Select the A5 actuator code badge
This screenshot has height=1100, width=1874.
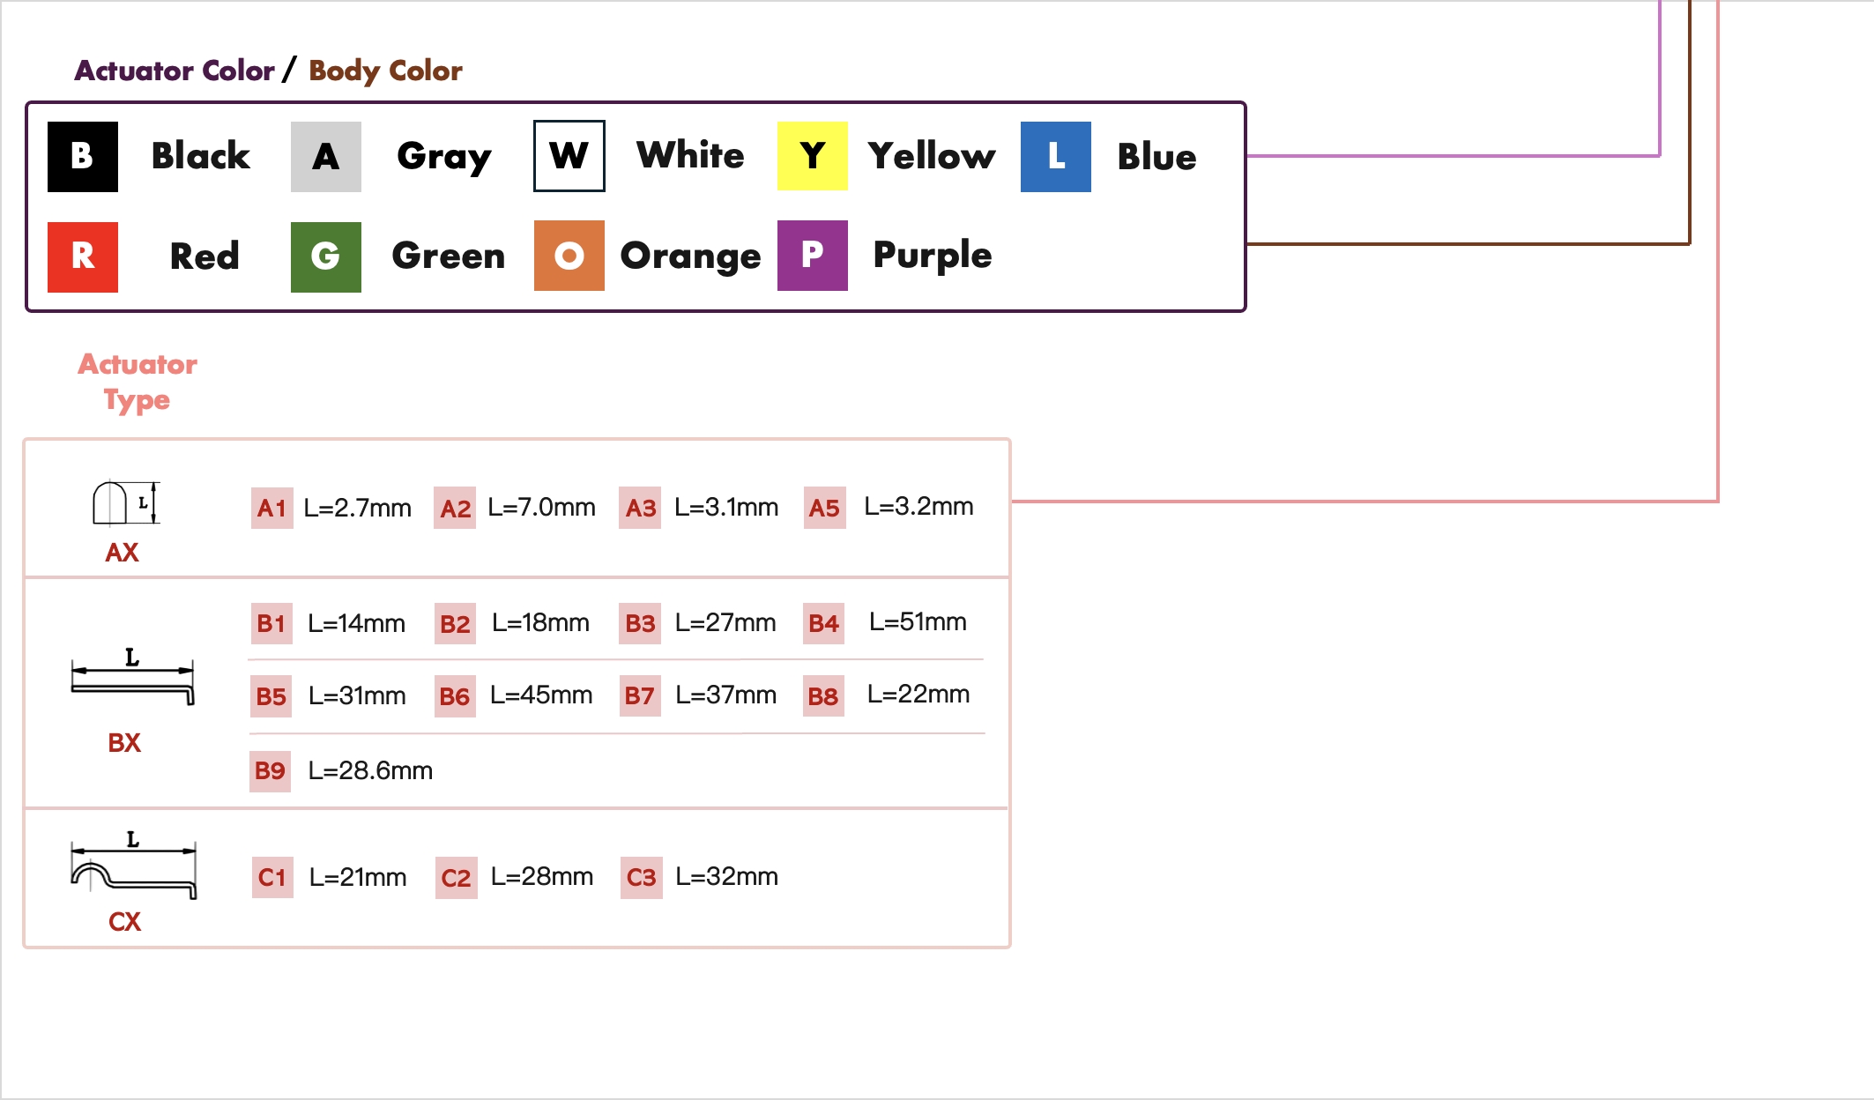(824, 508)
